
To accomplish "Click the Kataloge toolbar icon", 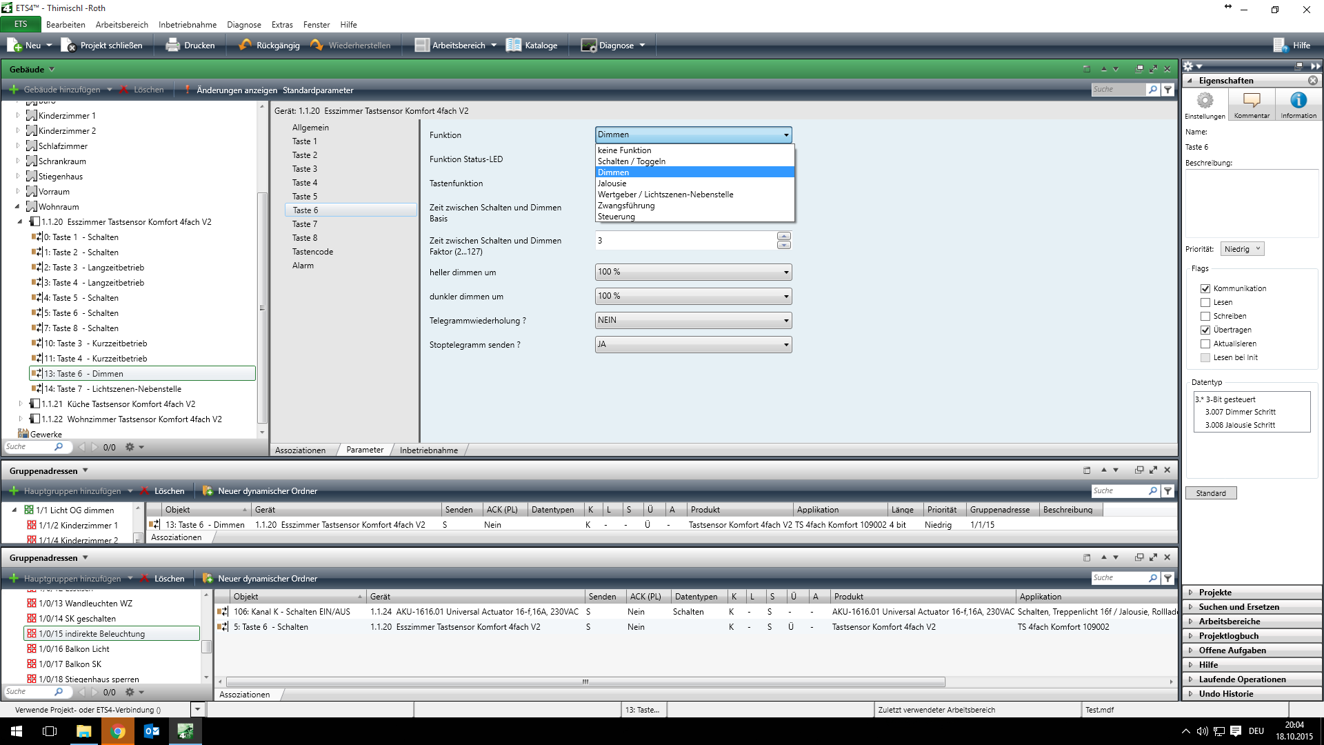I will (x=514, y=46).
